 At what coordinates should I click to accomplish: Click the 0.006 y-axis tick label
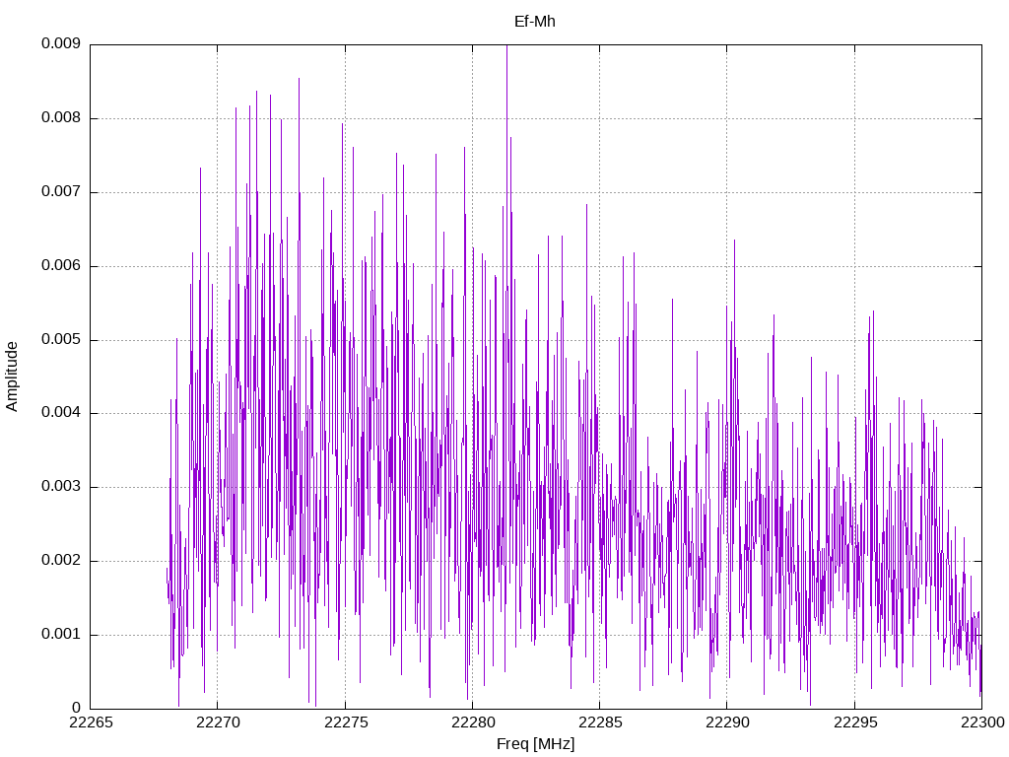click(61, 265)
